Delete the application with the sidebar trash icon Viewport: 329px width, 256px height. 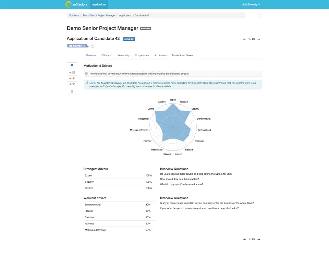pos(72,92)
